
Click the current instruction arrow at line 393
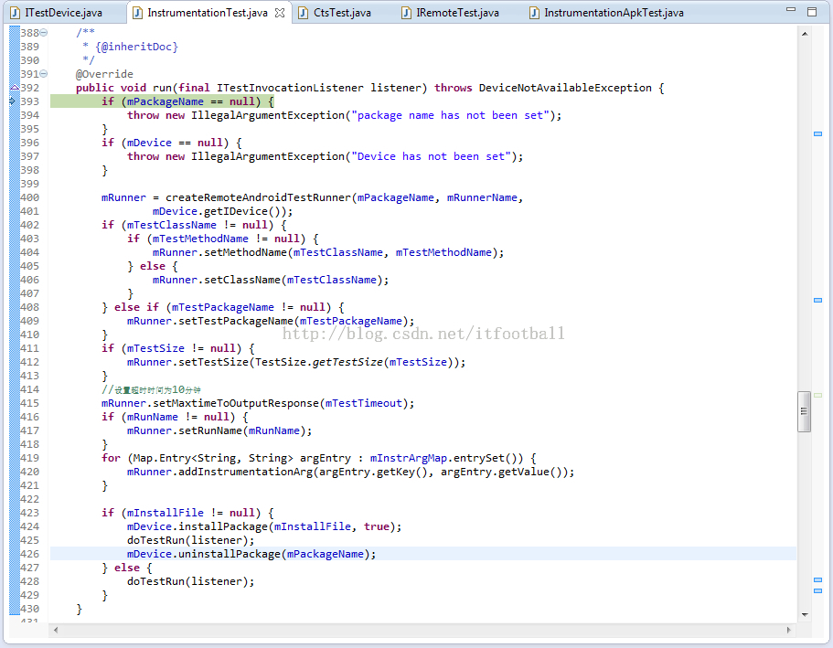[x=13, y=101]
